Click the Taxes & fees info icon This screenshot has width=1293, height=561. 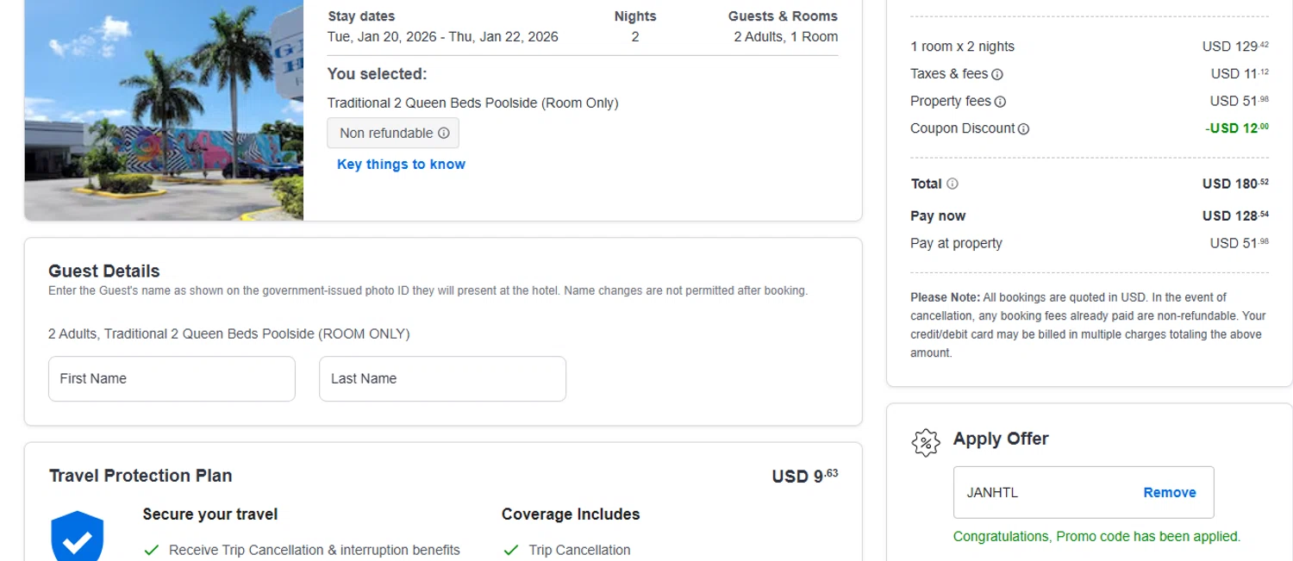[997, 75]
